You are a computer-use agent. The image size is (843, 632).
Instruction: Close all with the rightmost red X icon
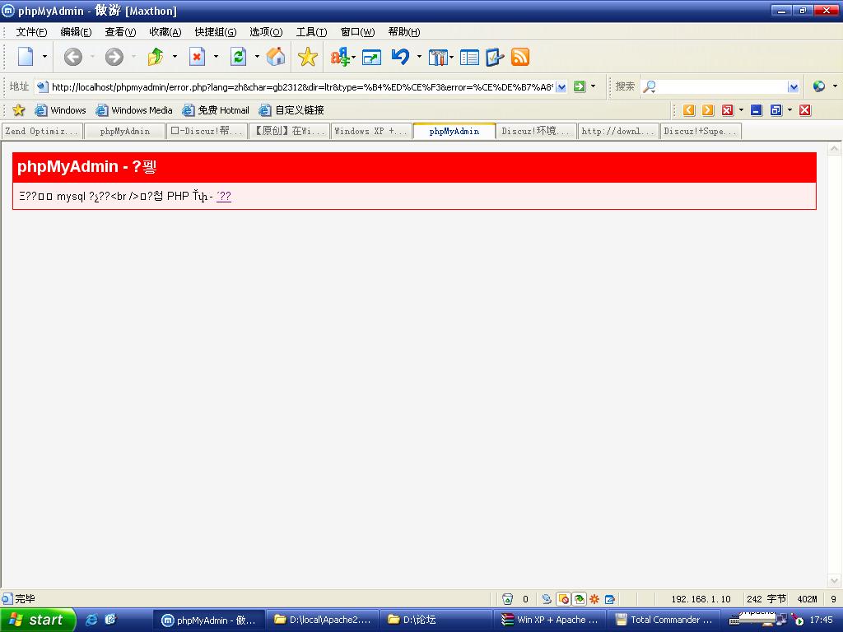pyautogui.click(x=805, y=110)
